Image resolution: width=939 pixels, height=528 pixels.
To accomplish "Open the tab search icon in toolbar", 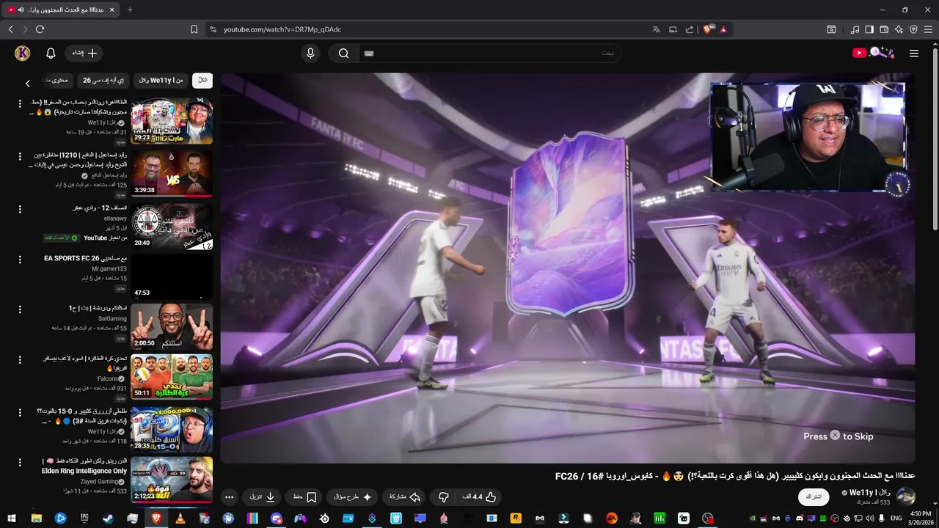I will tap(831, 29).
